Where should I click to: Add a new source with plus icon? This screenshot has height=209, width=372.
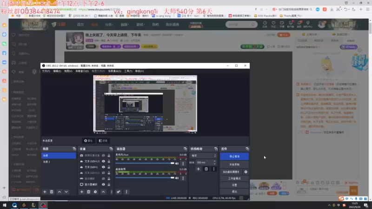[x=82, y=192]
